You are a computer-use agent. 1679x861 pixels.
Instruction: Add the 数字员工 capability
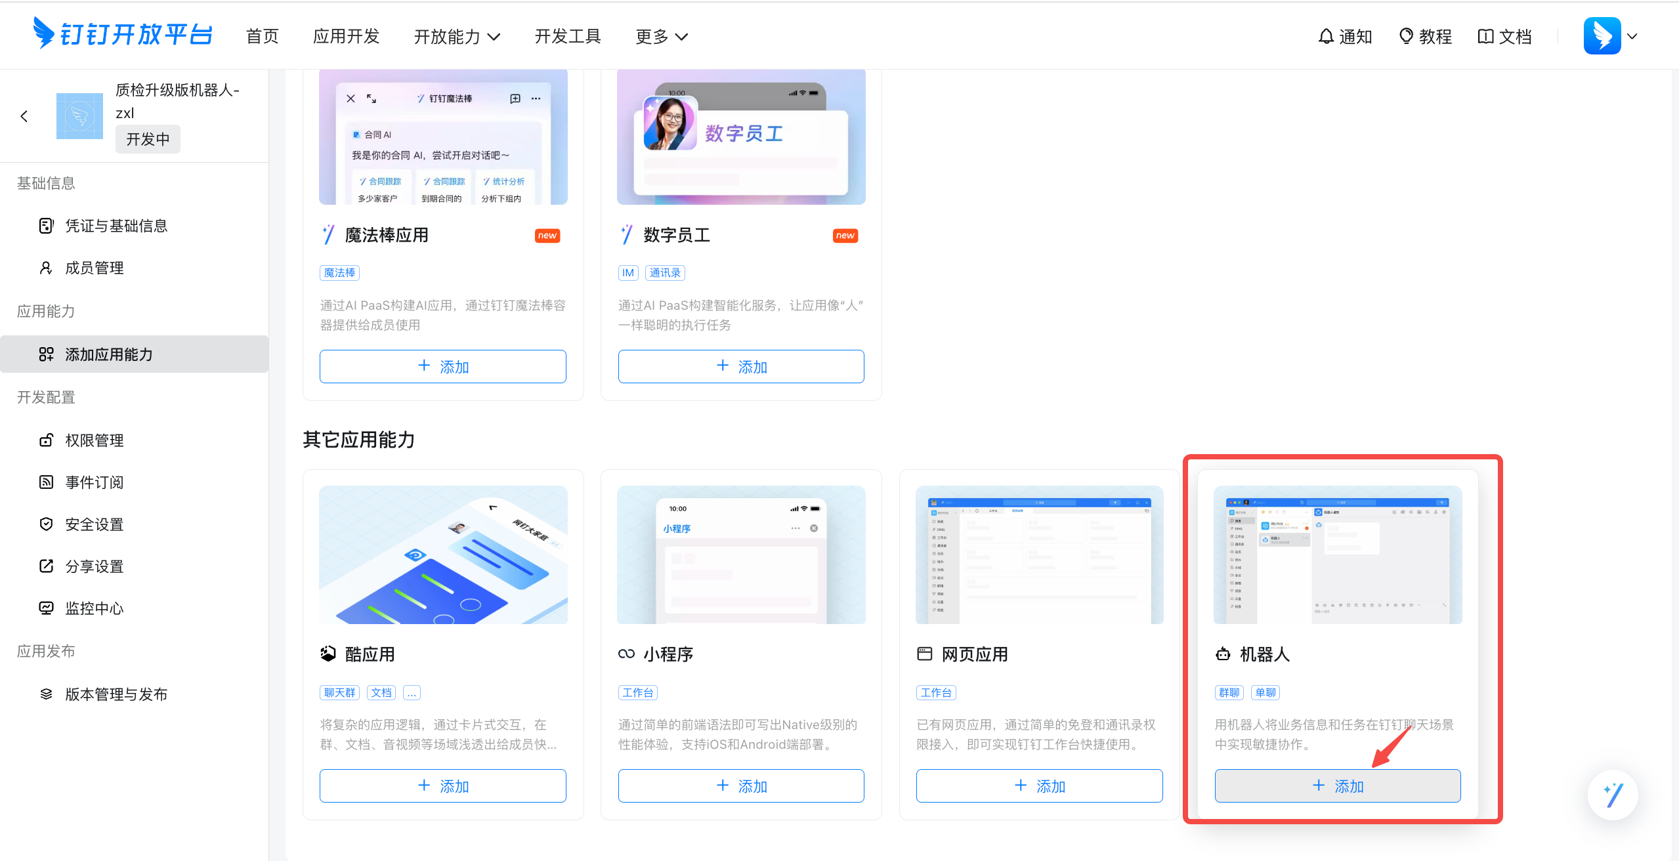point(741,366)
